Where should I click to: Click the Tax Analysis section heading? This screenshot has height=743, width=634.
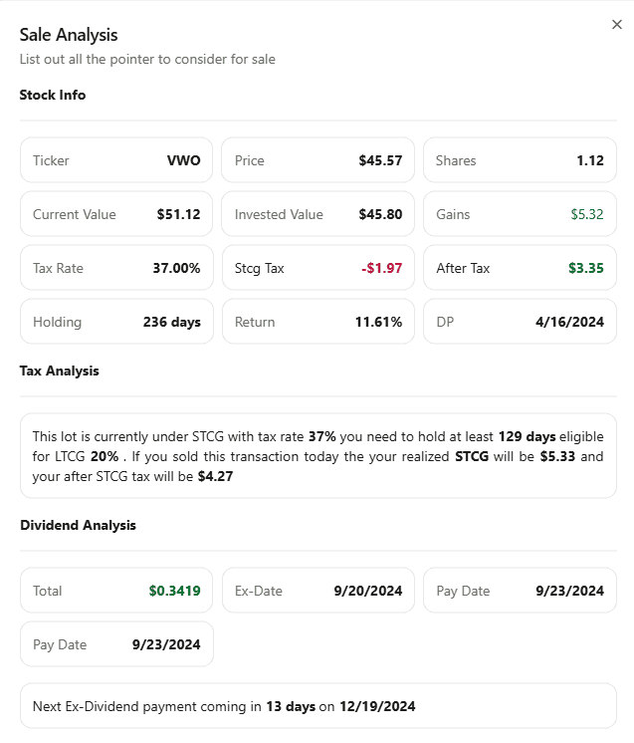[59, 371]
